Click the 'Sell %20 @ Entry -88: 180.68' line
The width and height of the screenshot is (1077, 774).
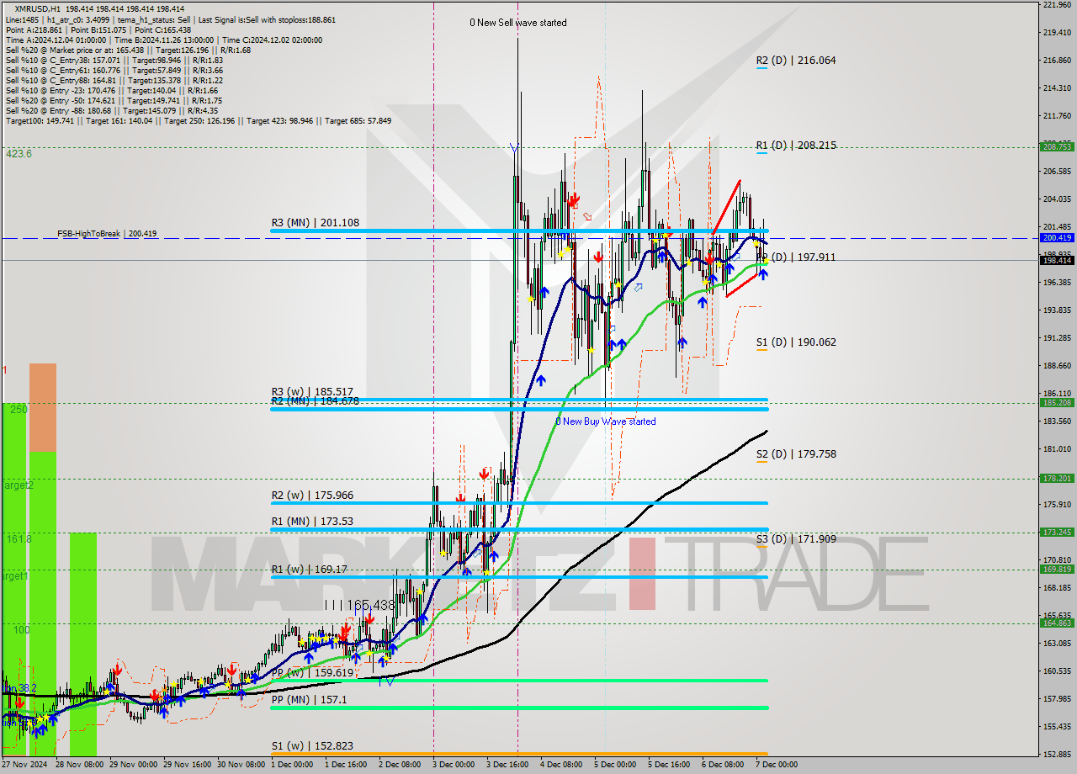coord(112,110)
